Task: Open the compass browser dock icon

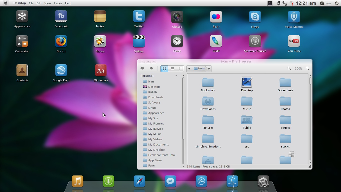Action: pyautogui.click(x=139, y=181)
